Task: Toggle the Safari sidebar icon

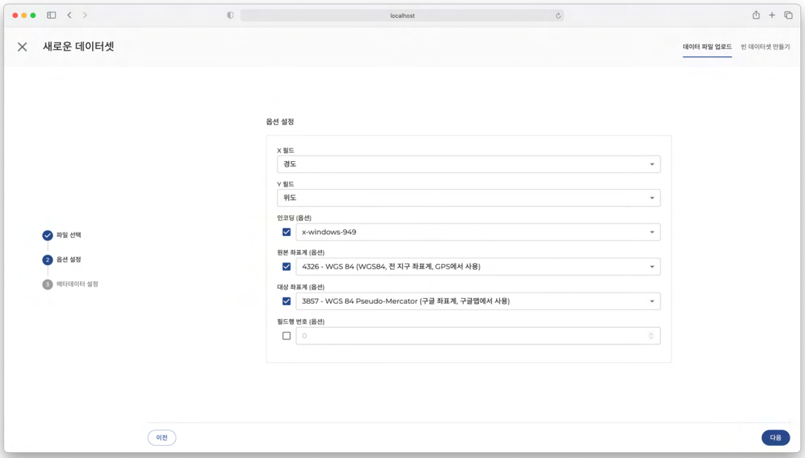Action: tap(51, 16)
